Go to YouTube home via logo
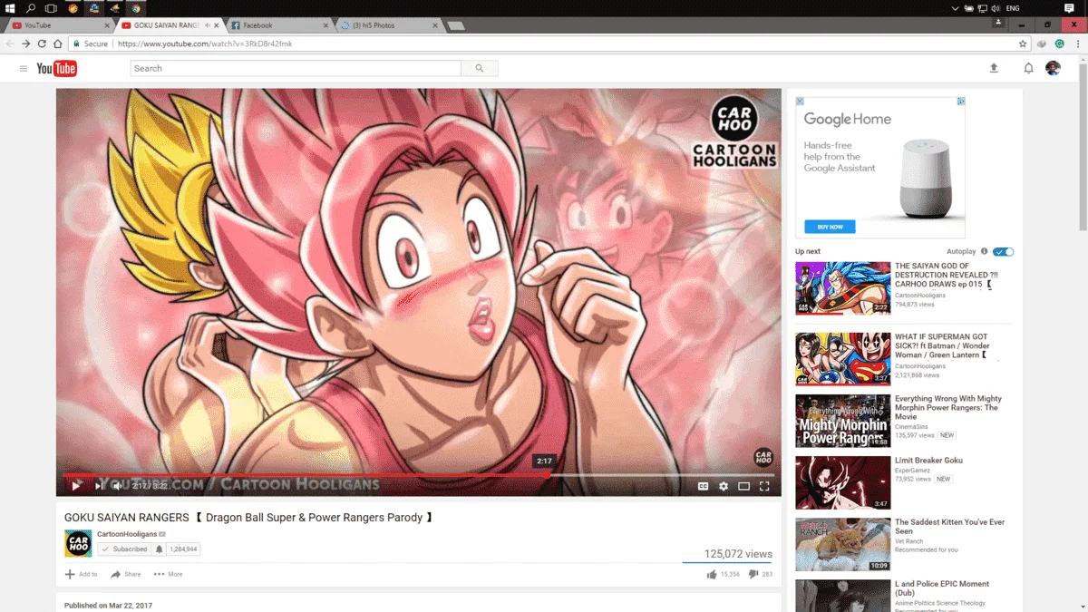 tap(56, 69)
